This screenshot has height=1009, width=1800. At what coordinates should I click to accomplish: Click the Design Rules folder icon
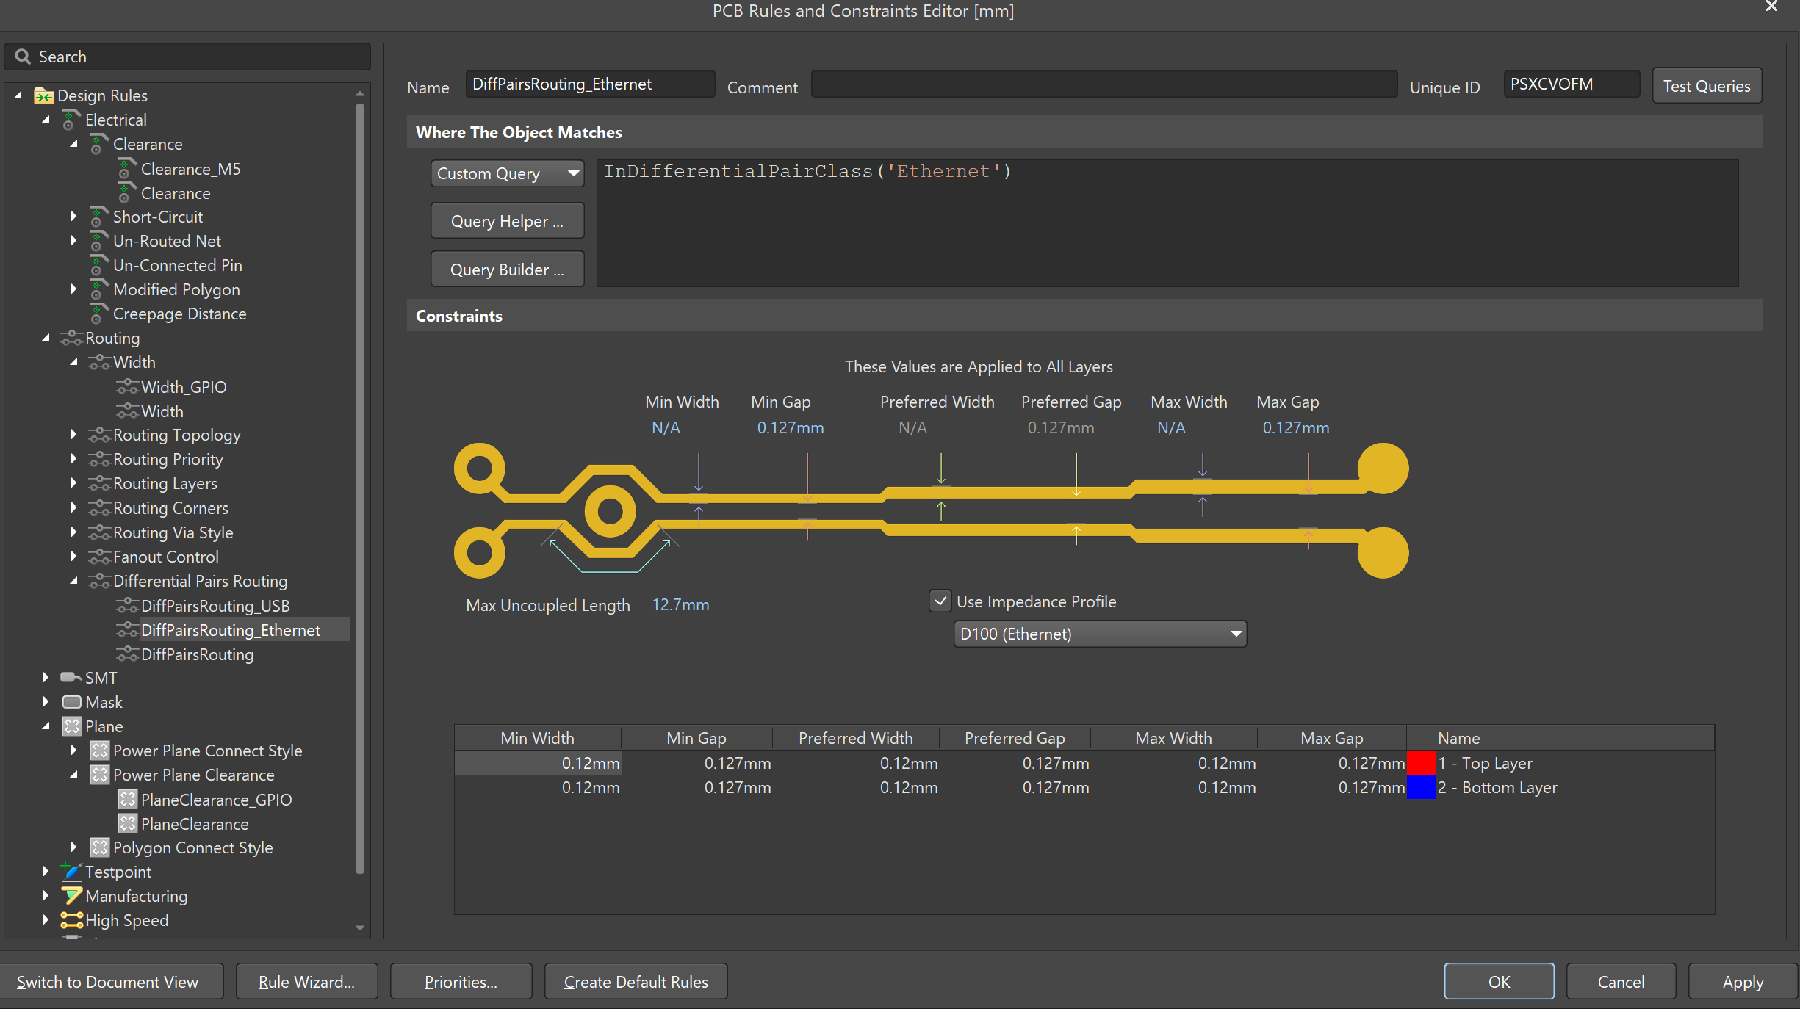click(x=43, y=96)
